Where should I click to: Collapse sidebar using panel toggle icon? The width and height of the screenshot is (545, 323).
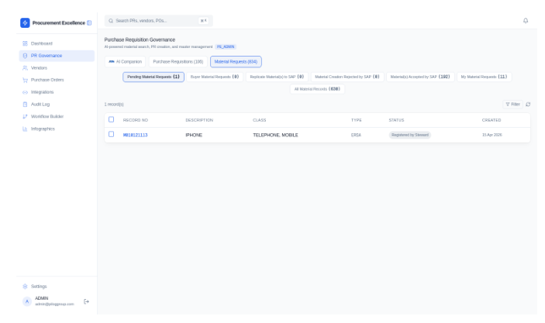coord(89,23)
